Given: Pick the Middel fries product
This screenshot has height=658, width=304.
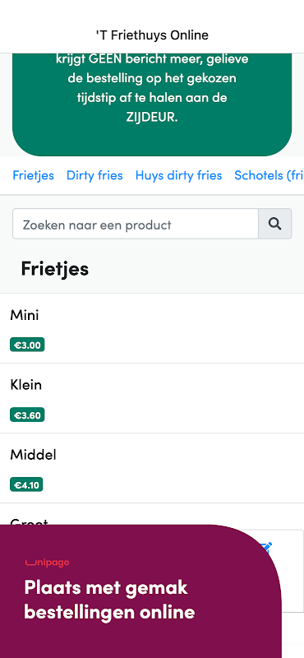Looking at the screenshot, I should (x=152, y=468).
